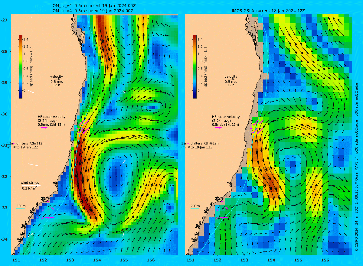Select the 'speed (m/s), max=1.7' colorbar label
The image size is (363, 266).
click(31, 67)
